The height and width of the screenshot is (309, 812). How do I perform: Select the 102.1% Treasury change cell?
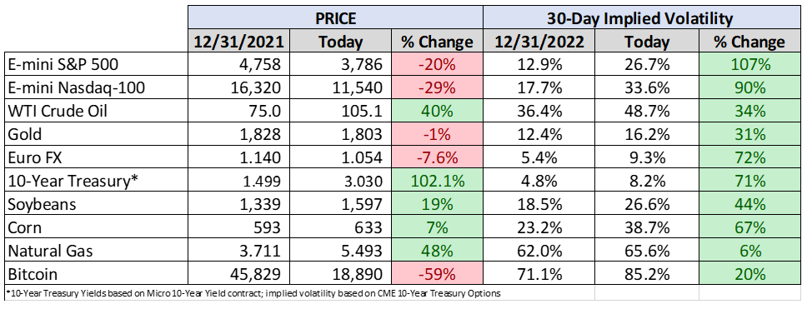coord(435,181)
